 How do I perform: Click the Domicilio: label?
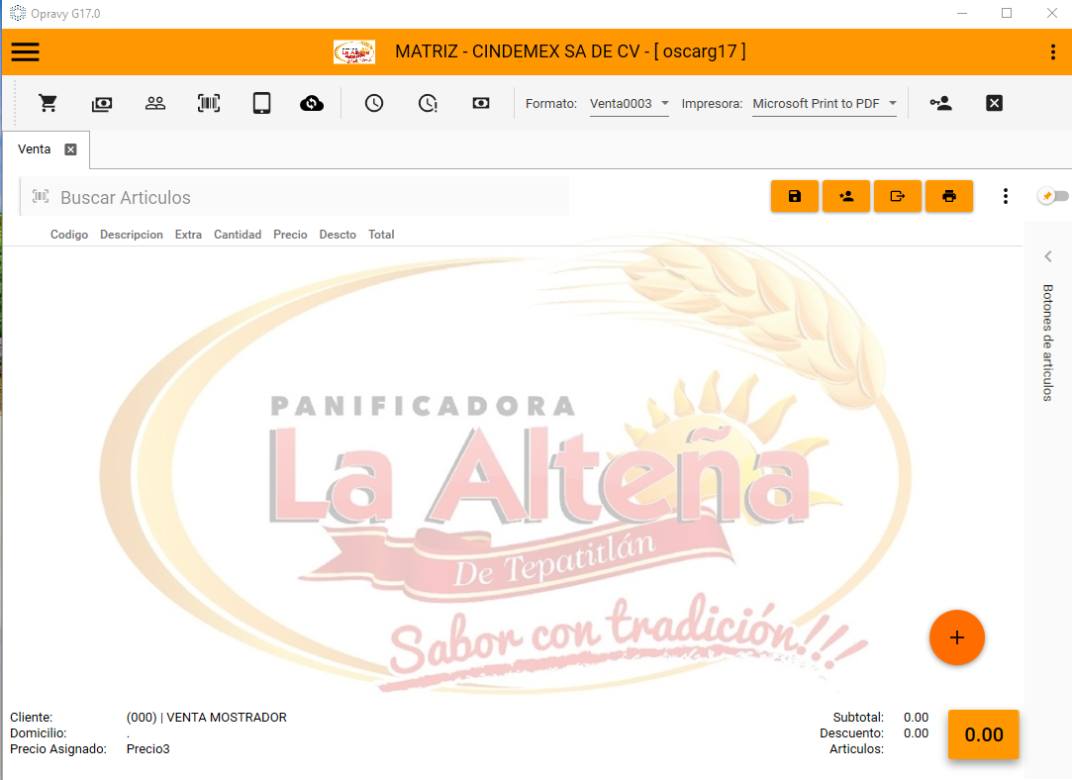click(39, 732)
